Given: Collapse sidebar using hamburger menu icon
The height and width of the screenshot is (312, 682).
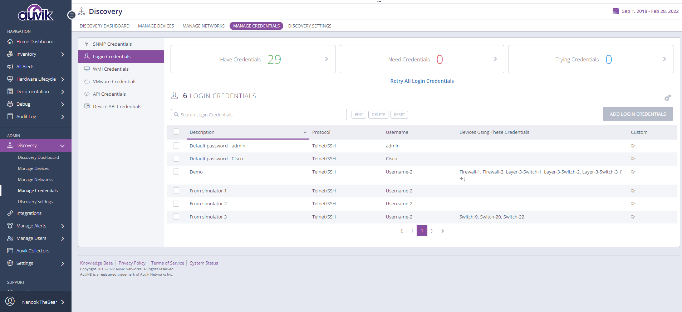Looking at the screenshot, I should click(x=72, y=15).
